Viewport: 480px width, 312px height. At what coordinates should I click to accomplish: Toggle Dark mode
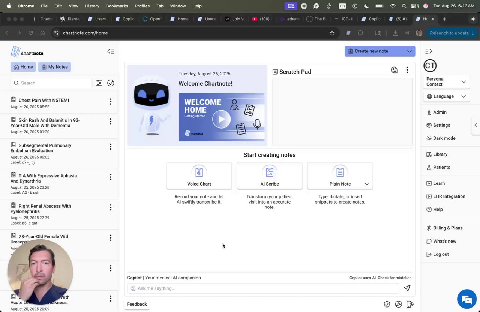(441, 138)
